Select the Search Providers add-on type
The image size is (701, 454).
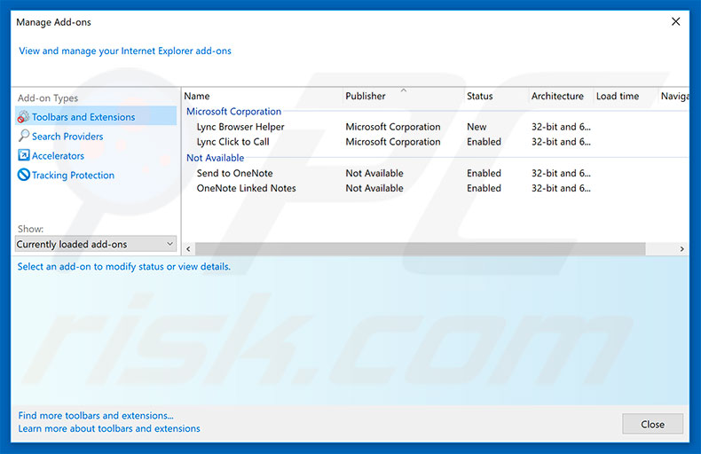click(x=67, y=137)
